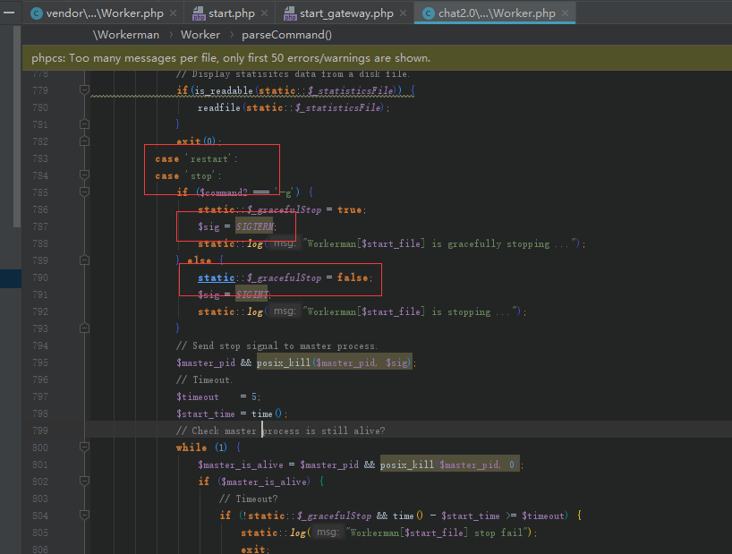Close the start.php tab

[264, 13]
